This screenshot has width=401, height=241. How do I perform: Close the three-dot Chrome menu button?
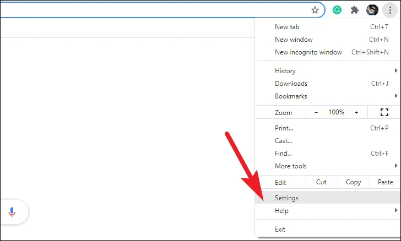click(390, 10)
